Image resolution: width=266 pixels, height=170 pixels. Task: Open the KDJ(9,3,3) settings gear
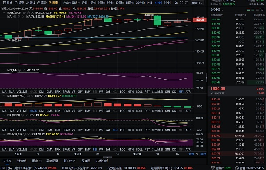(x=23, y=115)
